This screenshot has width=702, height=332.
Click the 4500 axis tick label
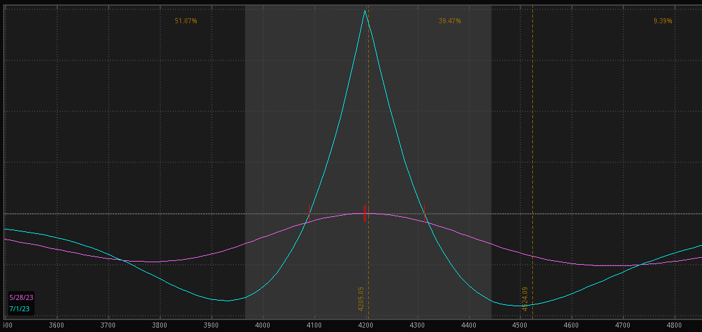(520, 325)
